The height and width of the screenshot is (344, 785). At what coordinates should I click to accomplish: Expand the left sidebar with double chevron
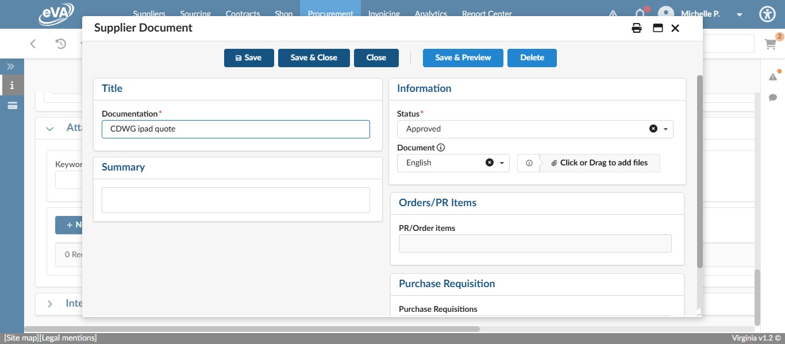point(10,66)
